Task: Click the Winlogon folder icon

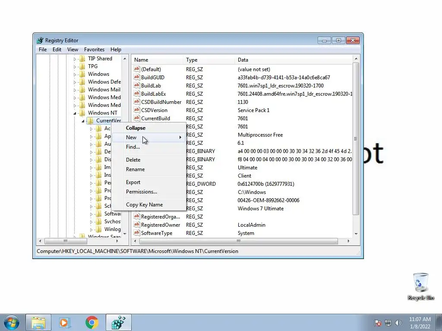Action: (99, 229)
